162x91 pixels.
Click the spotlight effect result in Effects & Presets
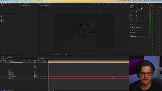click(134, 37)
